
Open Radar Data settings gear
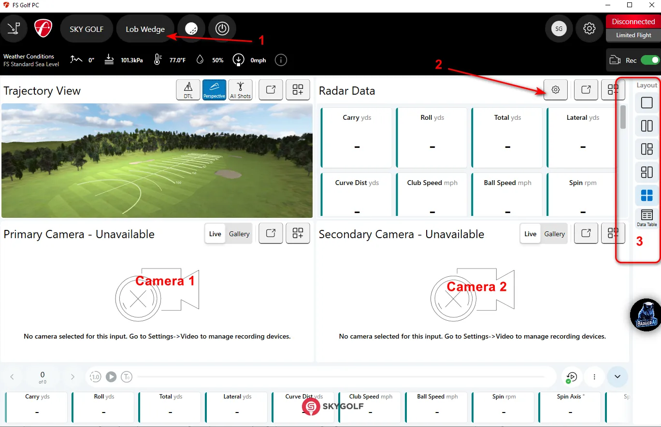[x=555, y=89]
